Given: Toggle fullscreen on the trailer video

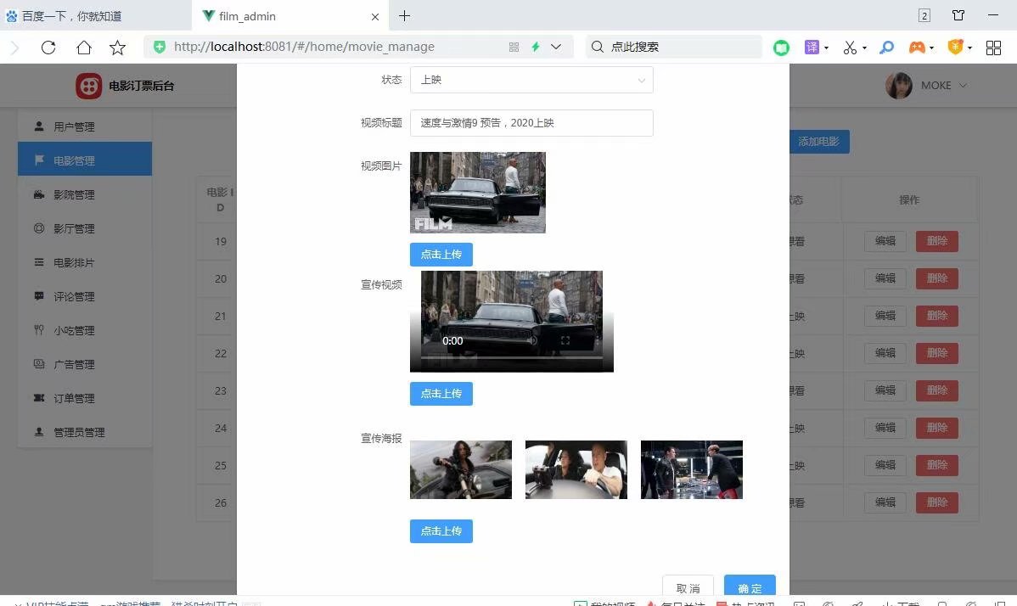Looking at the screenshot, I should (x=565, y=341).
